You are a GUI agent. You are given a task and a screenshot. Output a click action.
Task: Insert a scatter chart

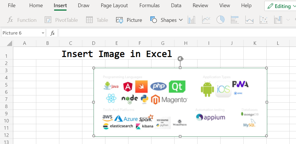[264, 20]
